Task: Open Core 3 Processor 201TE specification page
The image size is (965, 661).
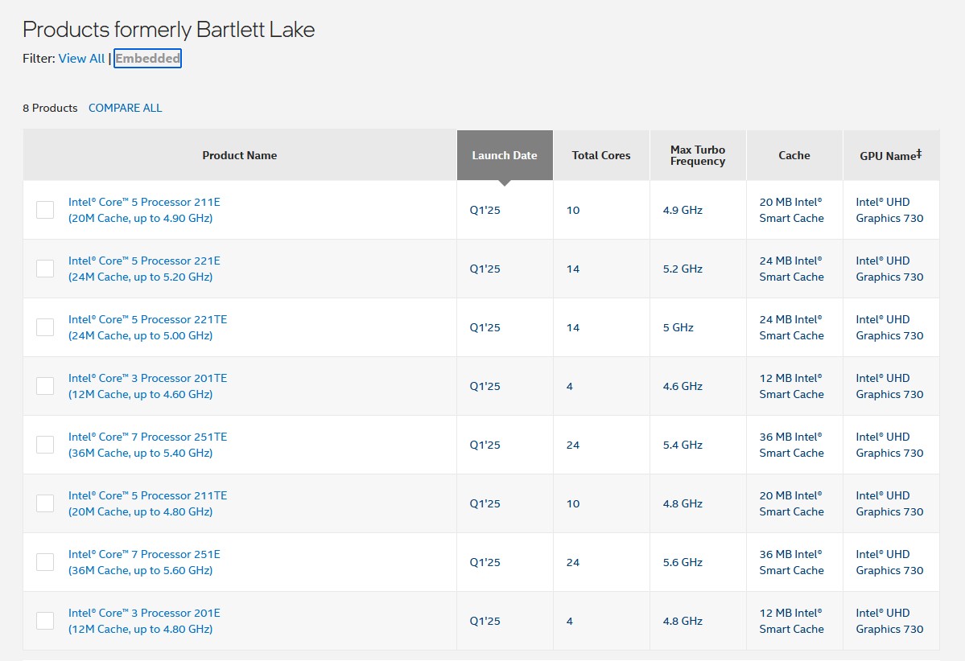Action: click(x=146, y=378)
